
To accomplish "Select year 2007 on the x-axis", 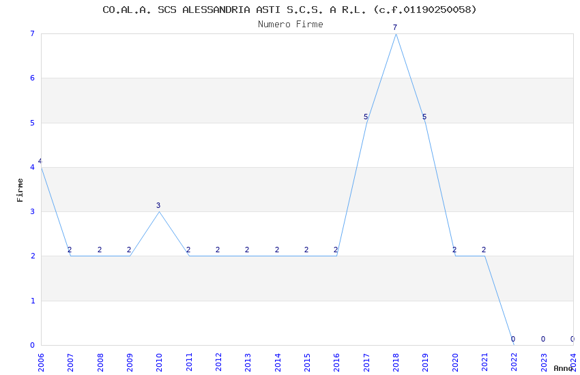I will [70, 362].
